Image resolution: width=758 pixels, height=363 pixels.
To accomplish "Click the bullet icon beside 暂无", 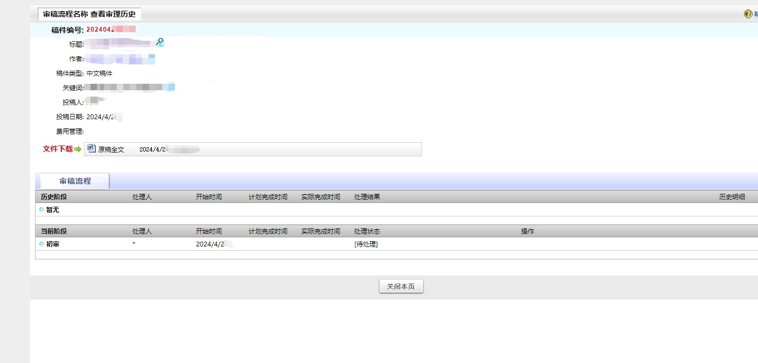I will click(x=41, y=209).
